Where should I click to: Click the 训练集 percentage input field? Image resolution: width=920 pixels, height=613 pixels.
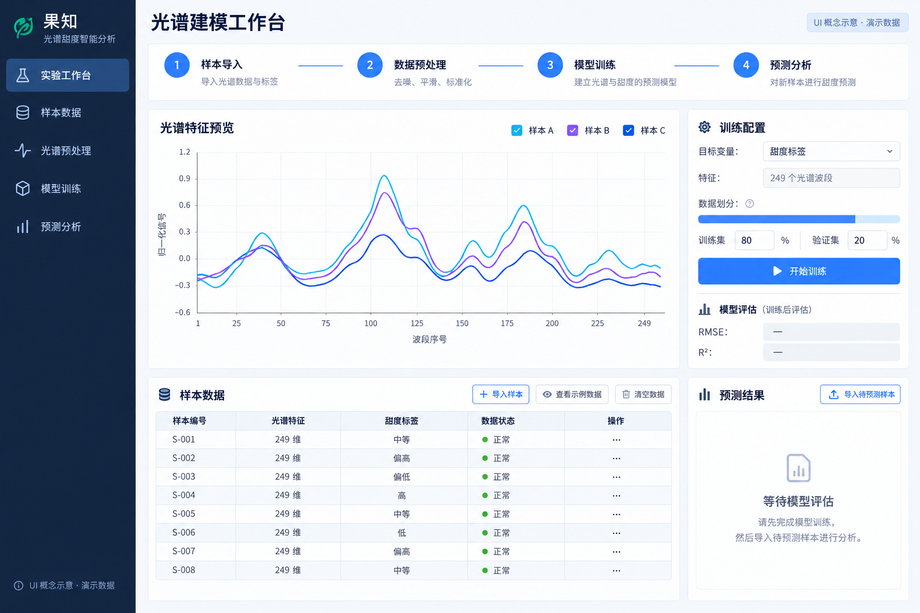tap(754, 240)
